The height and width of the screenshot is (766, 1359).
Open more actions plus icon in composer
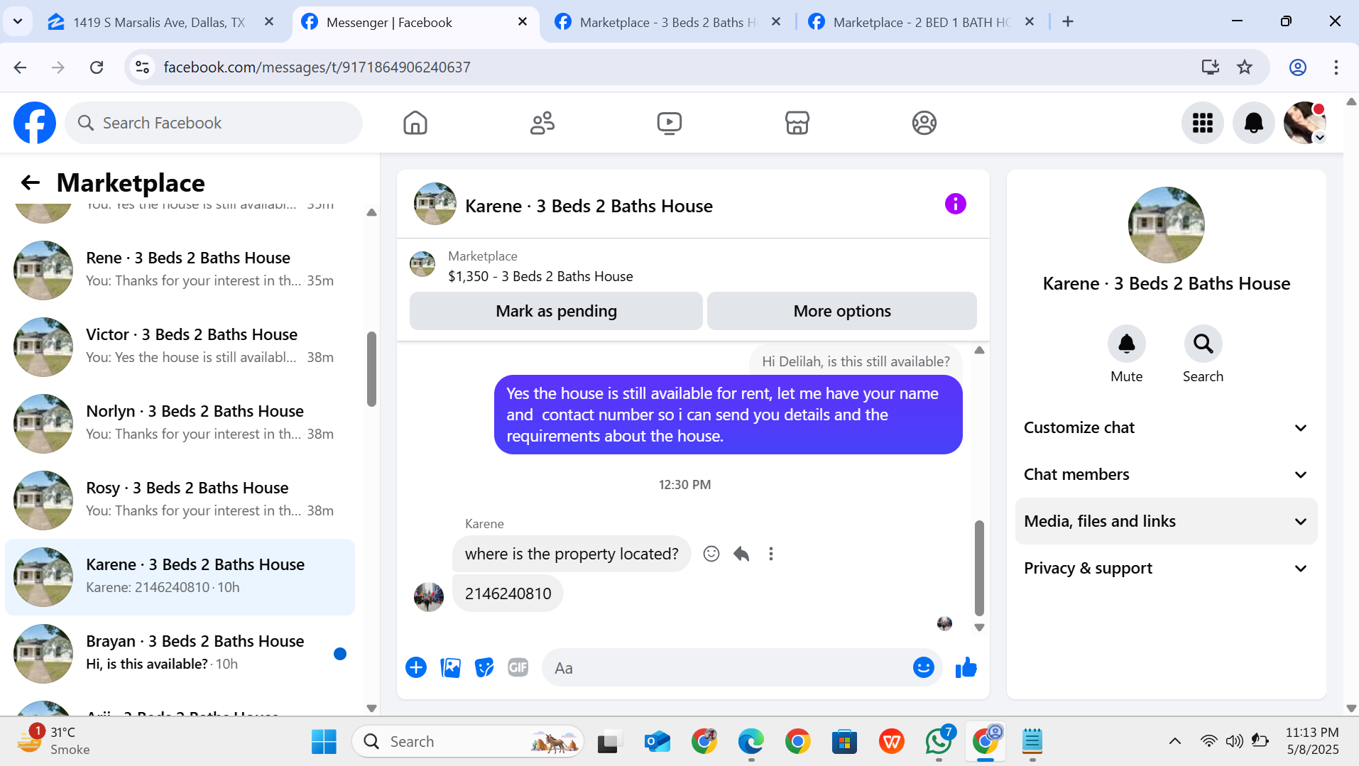coord(416,667)
